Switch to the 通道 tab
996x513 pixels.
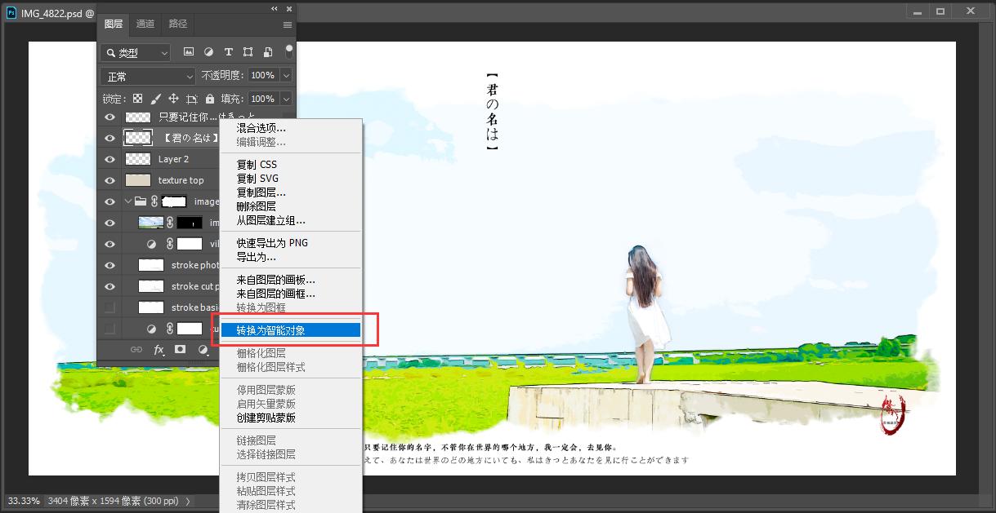click(145, 24)
